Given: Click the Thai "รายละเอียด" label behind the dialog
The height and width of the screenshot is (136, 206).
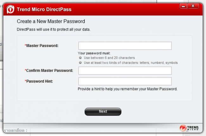Looking at the screenshot, I should pyautogui.click(x=15, y=131).
